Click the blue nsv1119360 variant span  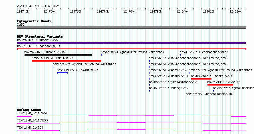[x=63, y=73]
